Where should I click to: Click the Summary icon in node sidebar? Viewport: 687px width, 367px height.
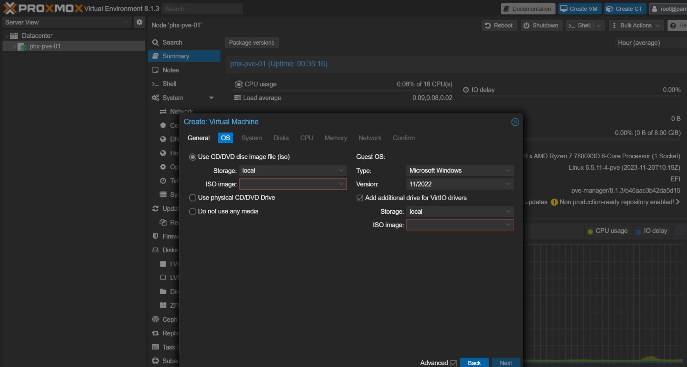click(x=155, y=56)
